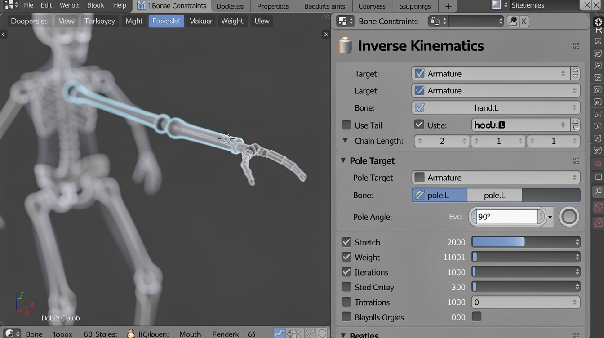
Task: Click the Stretch slider bar
Action: click(525, 242)
